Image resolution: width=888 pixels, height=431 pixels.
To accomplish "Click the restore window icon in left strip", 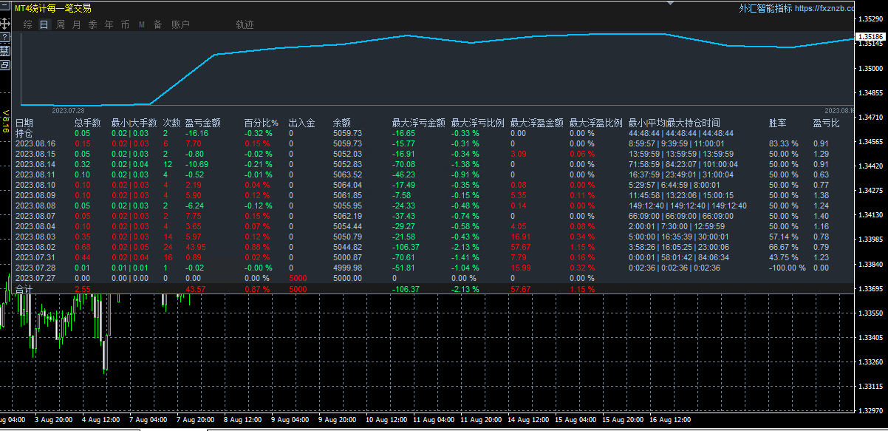I will 5,65.
